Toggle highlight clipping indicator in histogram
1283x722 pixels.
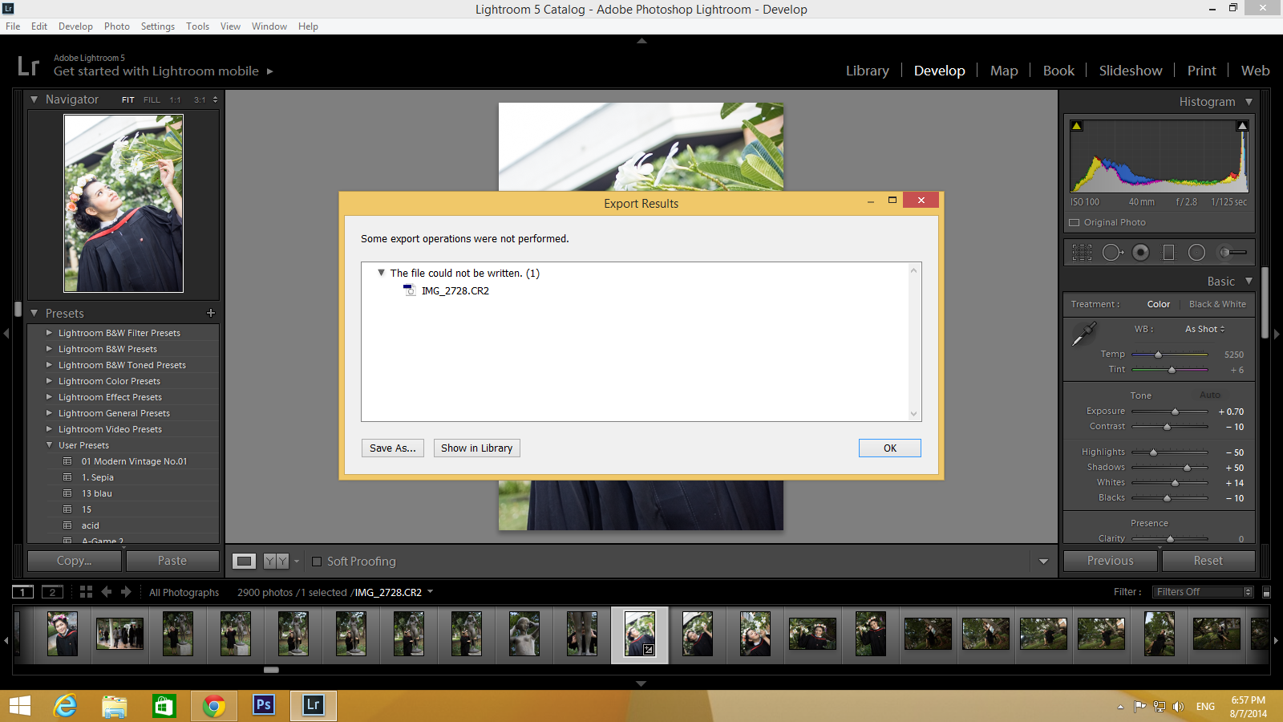click(x=1242, y=126)
